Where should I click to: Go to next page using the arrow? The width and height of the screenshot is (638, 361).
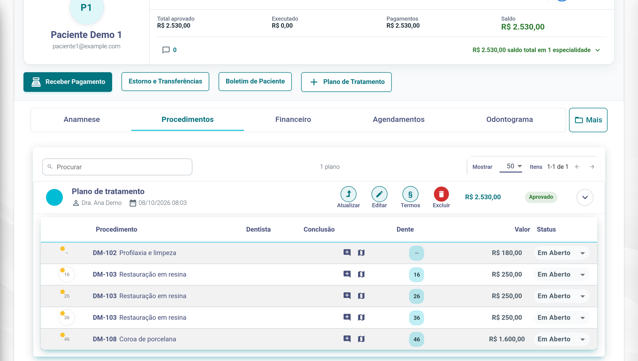click(x=592, y=167)
